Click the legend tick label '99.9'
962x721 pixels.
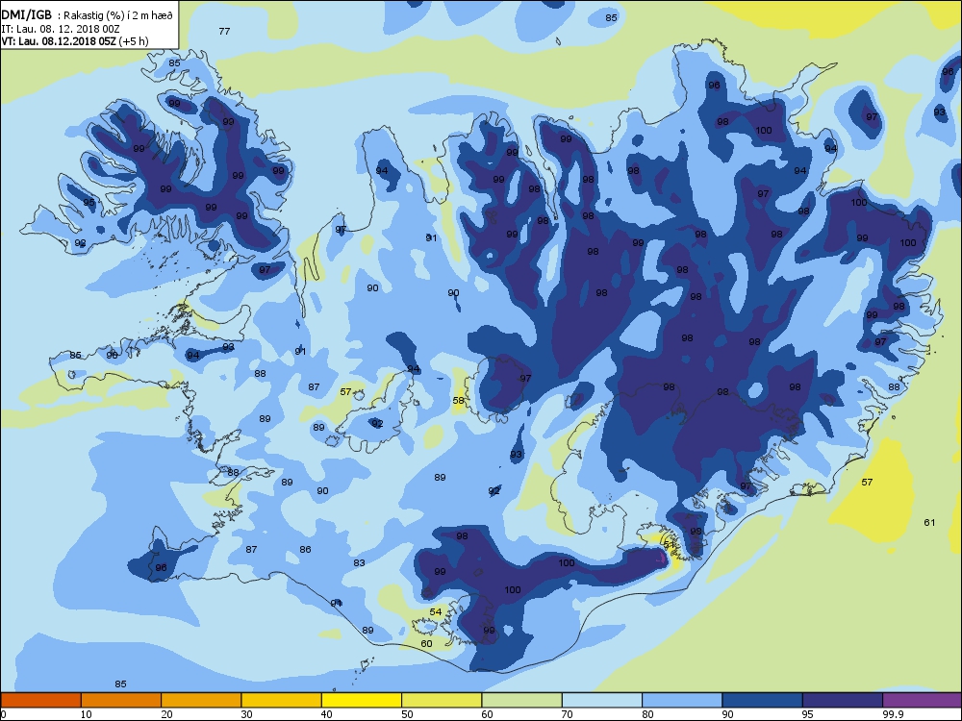click(x=892, y=714)
